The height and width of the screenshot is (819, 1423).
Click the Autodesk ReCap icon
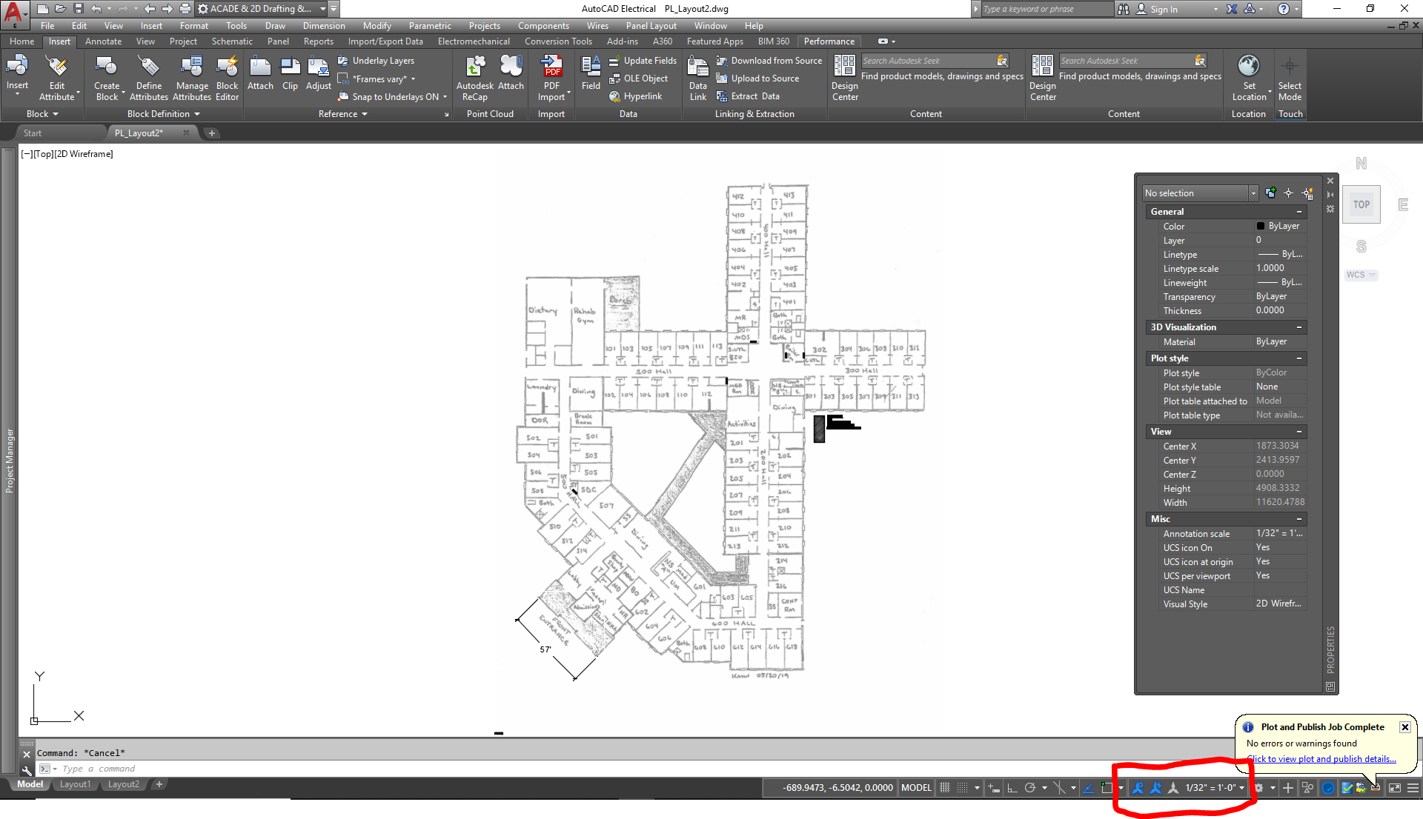click(x=474, y=67)
